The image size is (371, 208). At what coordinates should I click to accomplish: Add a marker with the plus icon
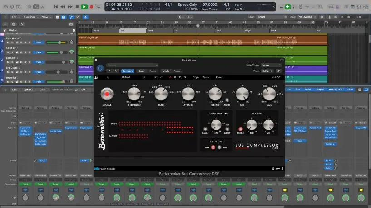(x=74, y=30)
